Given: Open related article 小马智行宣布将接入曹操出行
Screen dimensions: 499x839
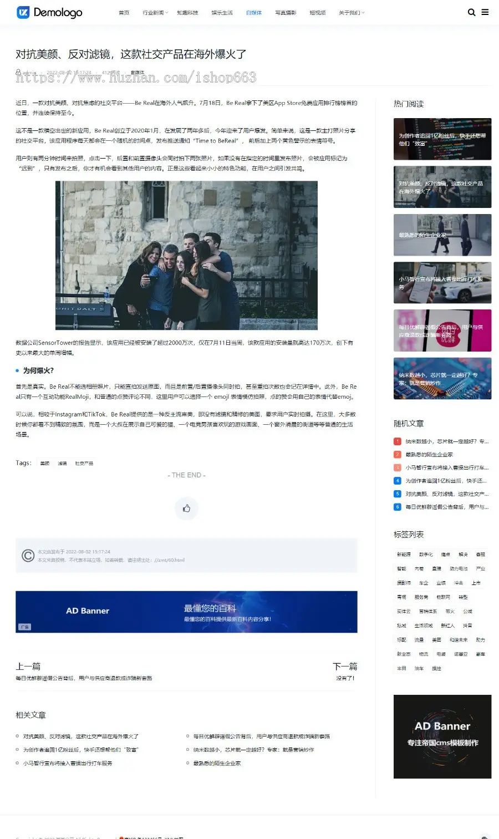Looking at the screenshot, I should (68, 763).
